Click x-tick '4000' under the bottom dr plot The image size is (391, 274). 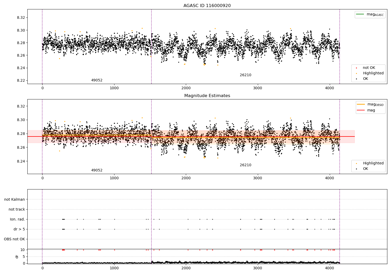pos(329,268)
